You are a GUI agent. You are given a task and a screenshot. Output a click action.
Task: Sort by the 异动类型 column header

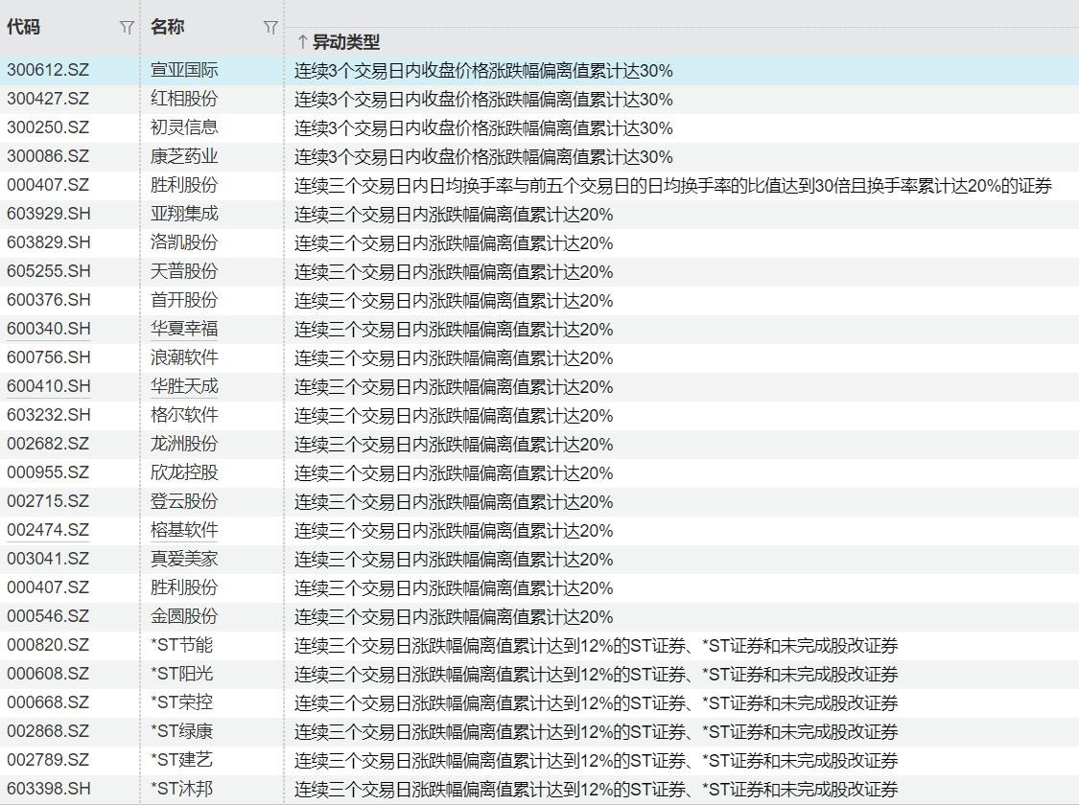coord(346,42)
